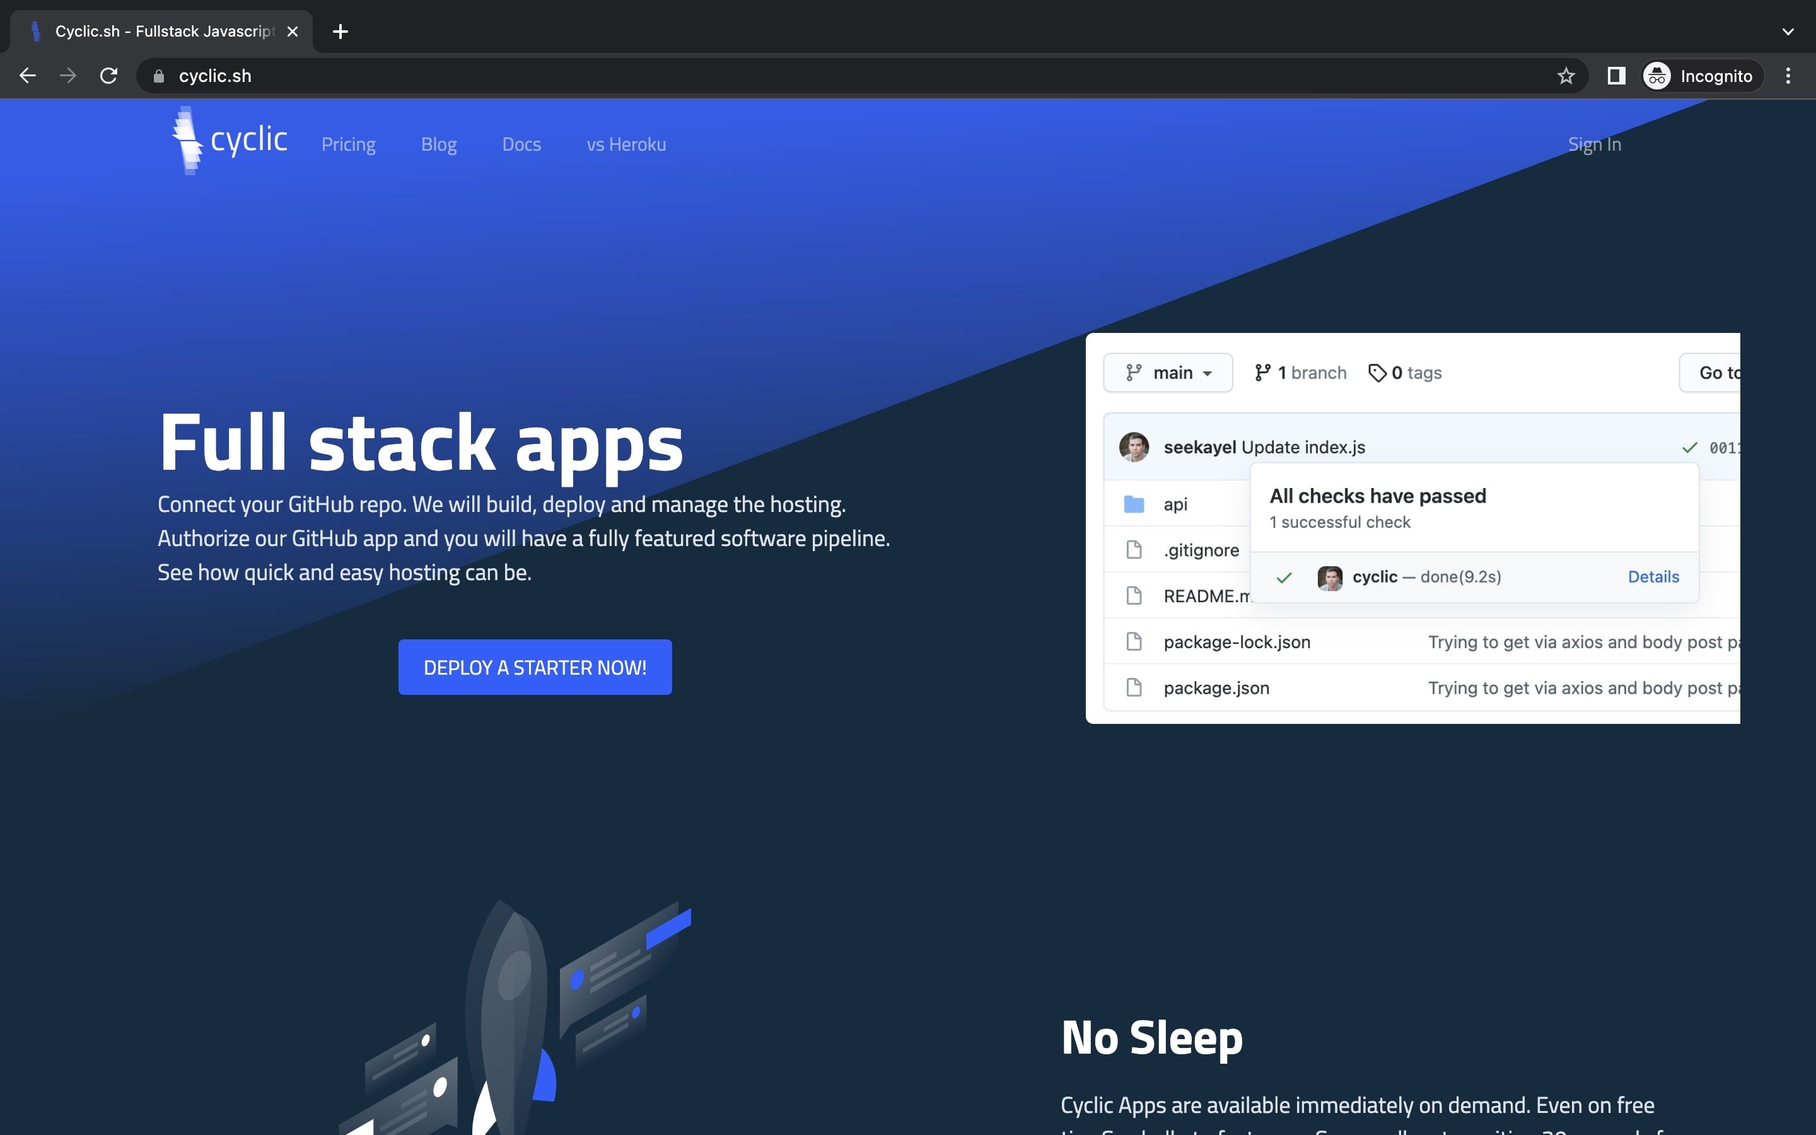The width and height of the screenshot is (1816, 1135).
Task: Expand the 1 branch selector
Action: pos(1300,371)
